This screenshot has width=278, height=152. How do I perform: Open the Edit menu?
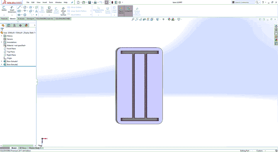pyautogui.click(x=33, y=2)
